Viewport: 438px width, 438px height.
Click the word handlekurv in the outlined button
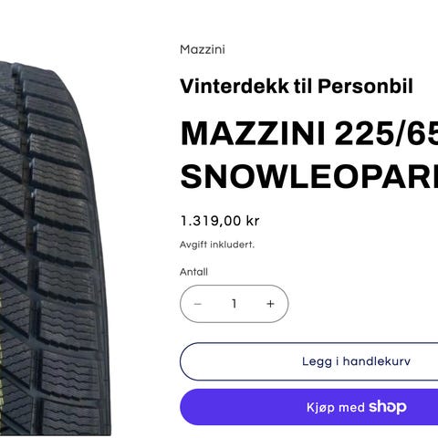(x=377, y=361)
